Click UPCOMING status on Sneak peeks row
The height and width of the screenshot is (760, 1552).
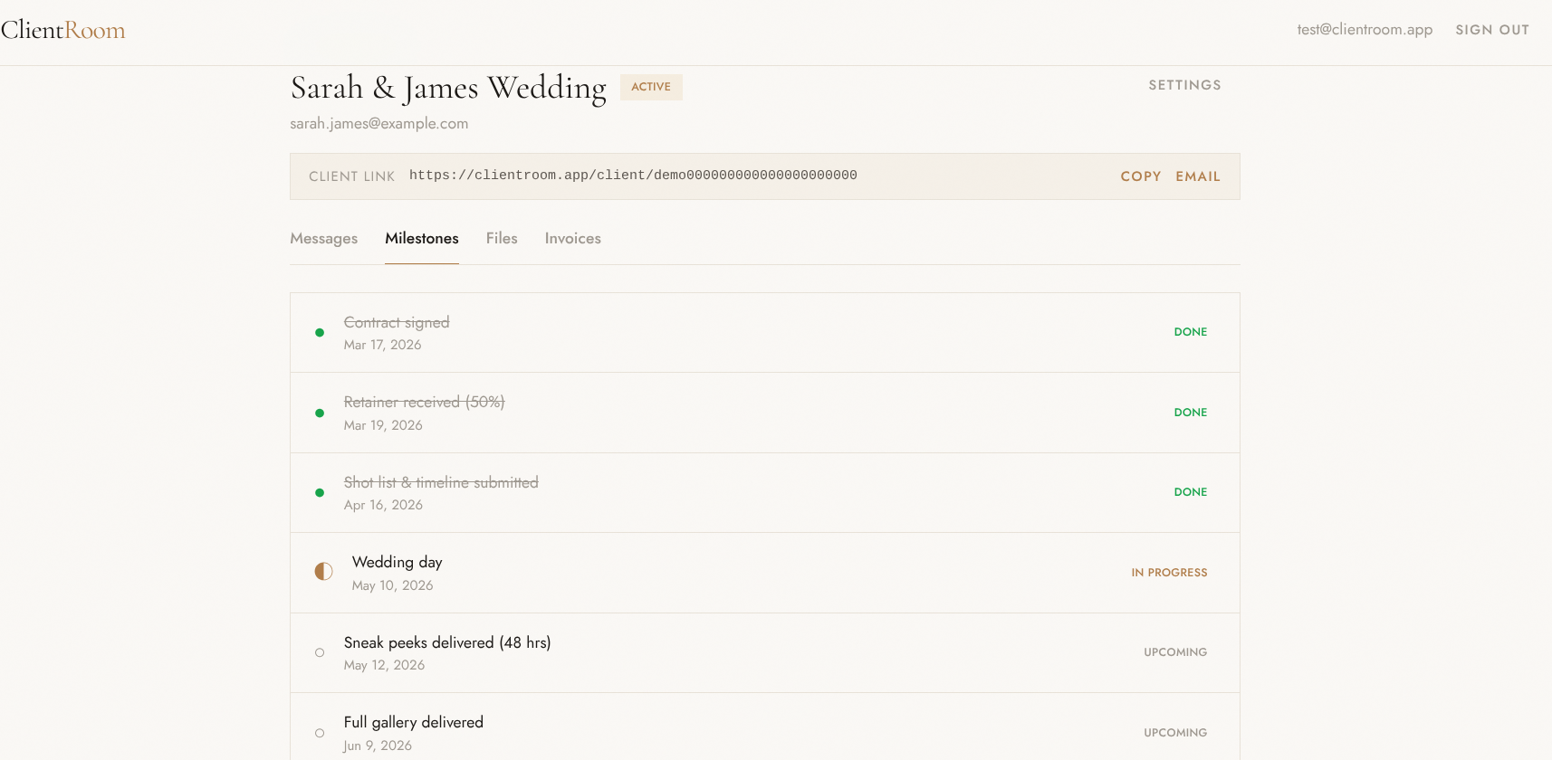1175,652
